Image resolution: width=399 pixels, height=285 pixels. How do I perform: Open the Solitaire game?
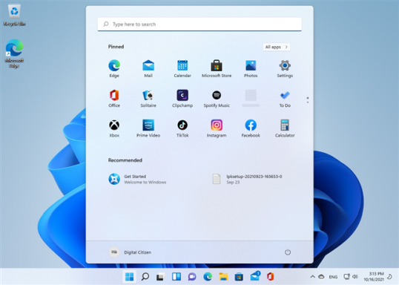148,98
